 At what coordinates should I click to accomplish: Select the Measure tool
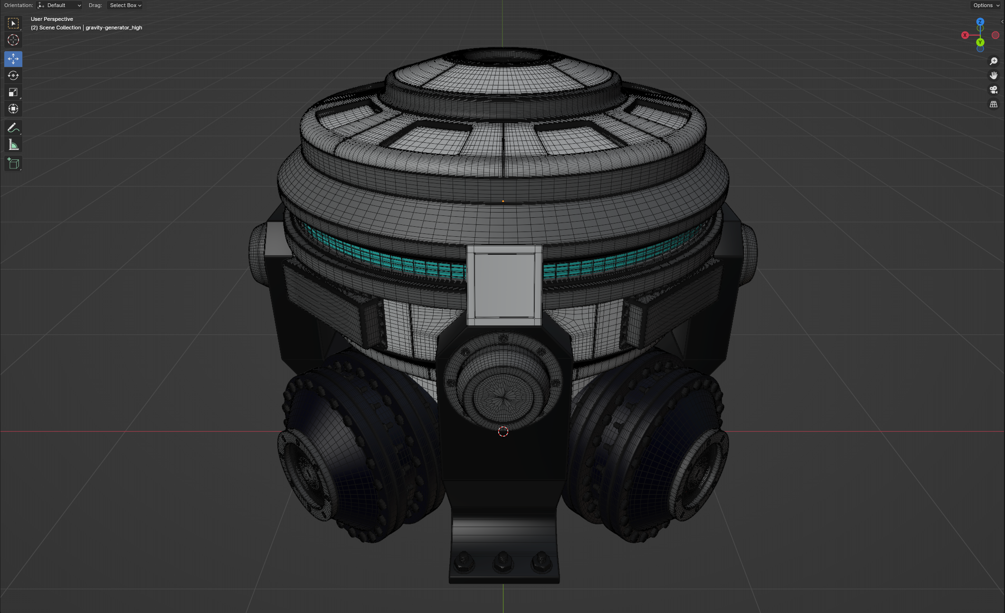[13, 145]
